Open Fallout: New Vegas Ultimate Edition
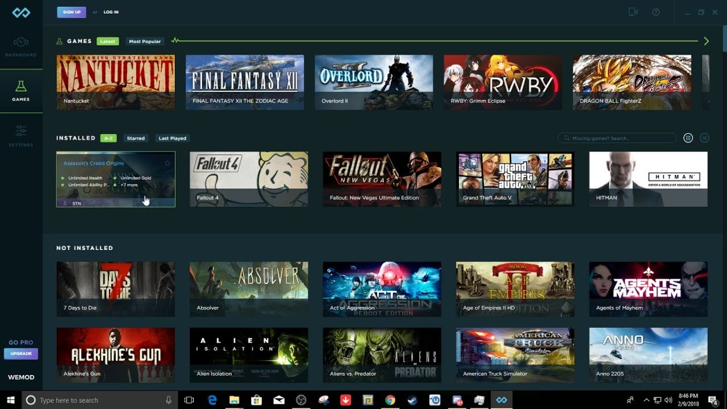This screenshot has width=727, height=409. pos(382,179)
